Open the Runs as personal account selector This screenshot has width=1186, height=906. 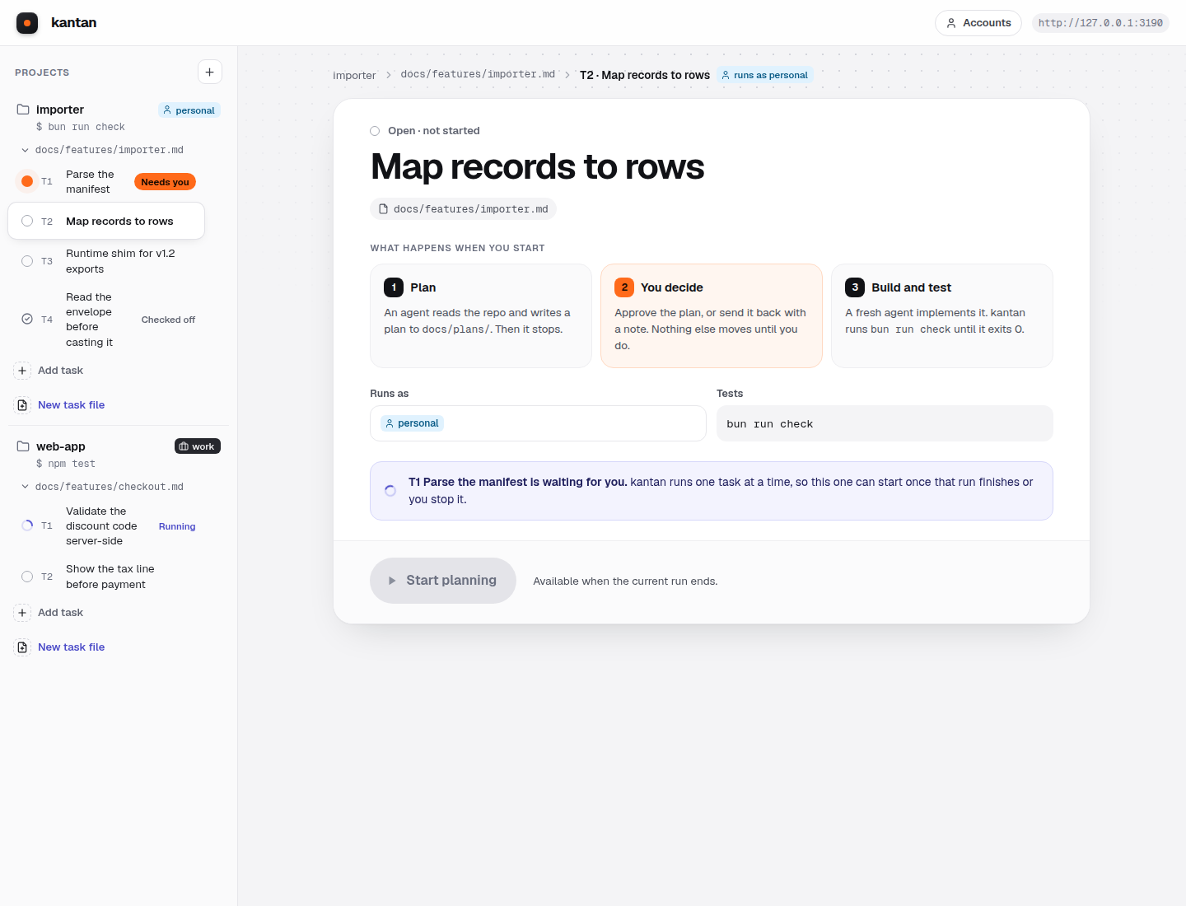click(x=538, y=423)
